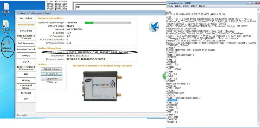The height and width of the screenshot is (128, 260).
Task: Click the Maestro Configuration Software title bar icon
Action: tap(18, 13)
